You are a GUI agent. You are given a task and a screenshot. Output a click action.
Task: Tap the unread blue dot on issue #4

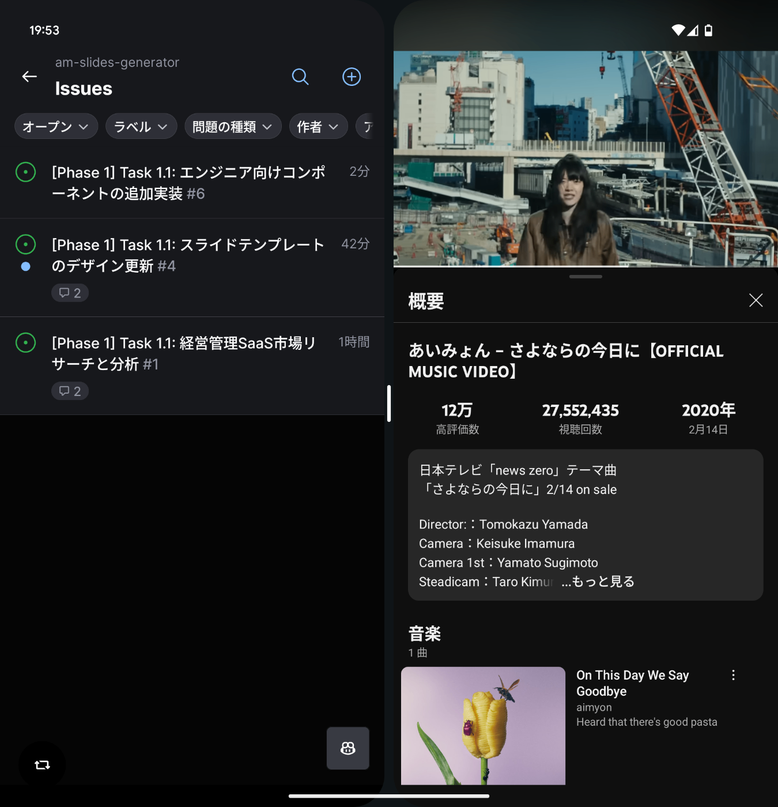25,266
